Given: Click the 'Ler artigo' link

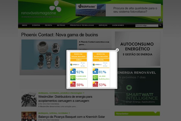Looking at the screenshot, I should (x=84, y=49).
